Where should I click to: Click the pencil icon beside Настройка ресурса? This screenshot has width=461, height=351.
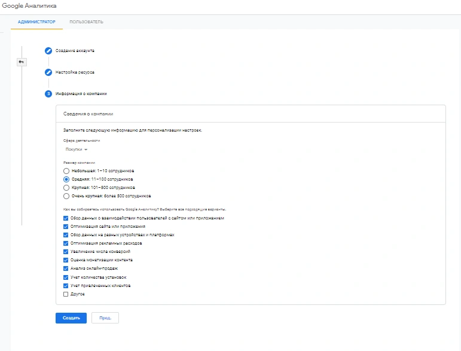48,72
